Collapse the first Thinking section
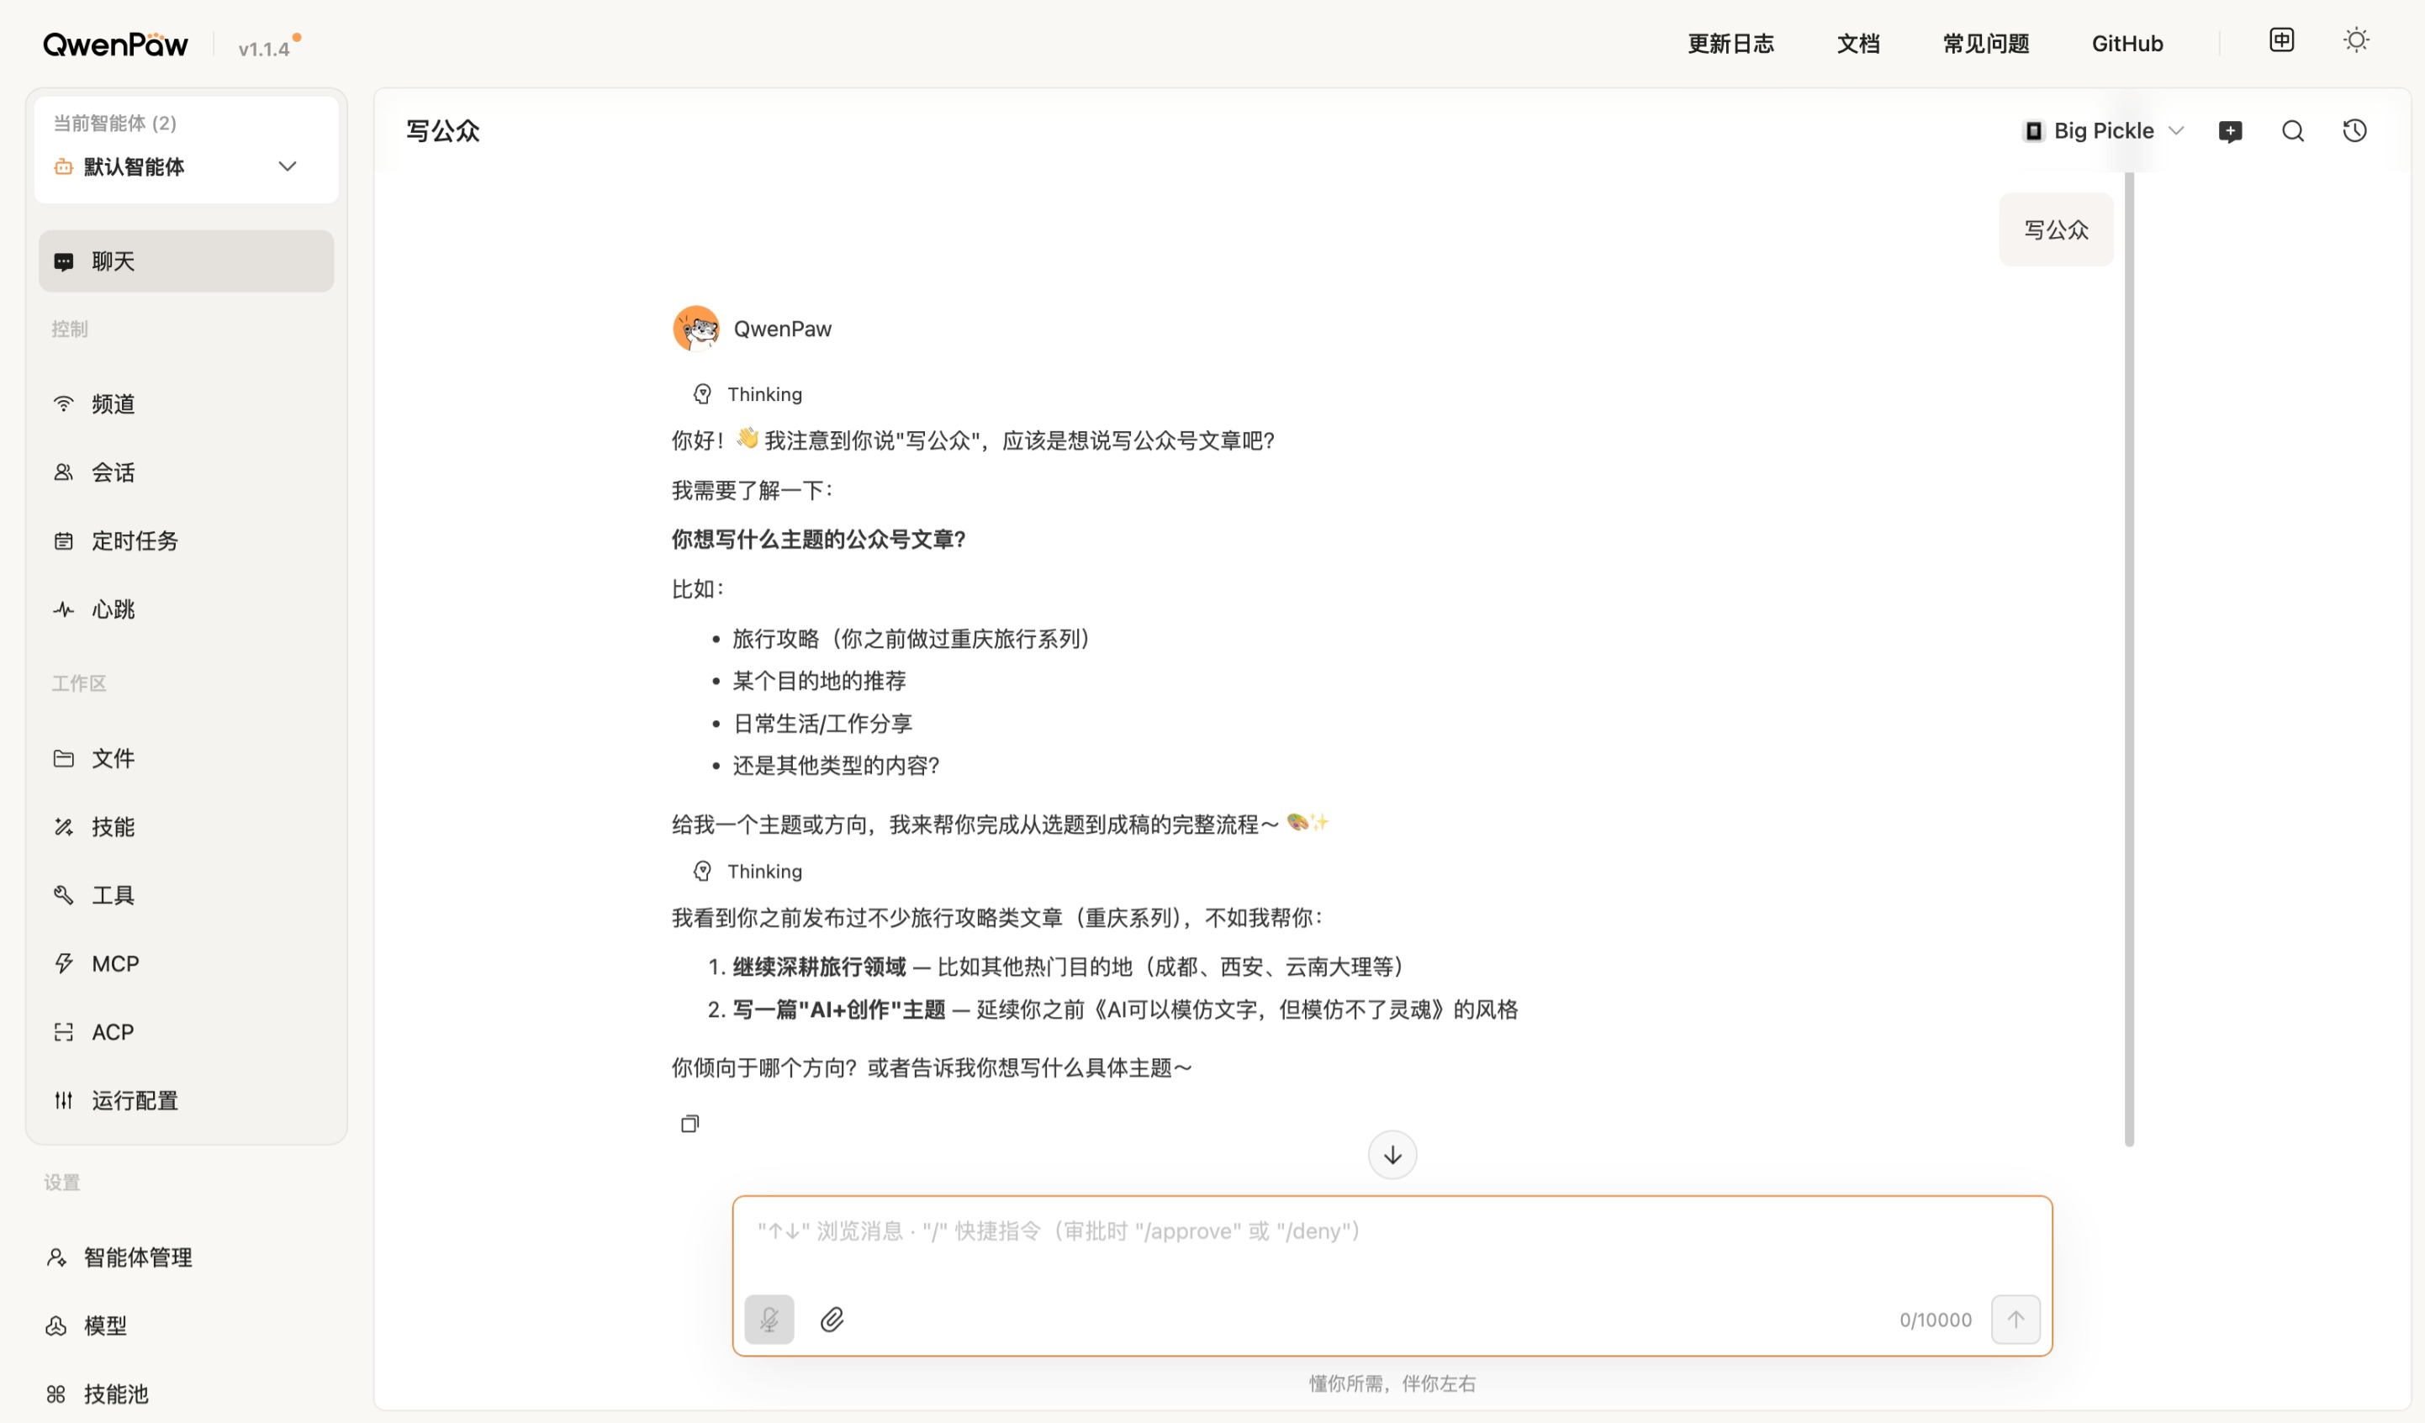This screenshot has width=2425, height=1423. click(748, 393)
